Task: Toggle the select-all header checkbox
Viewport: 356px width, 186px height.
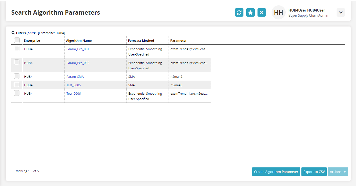Action: 17,40
